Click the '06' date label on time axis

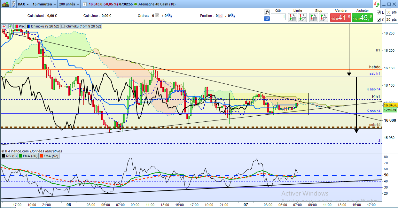[x=68, y=204]
